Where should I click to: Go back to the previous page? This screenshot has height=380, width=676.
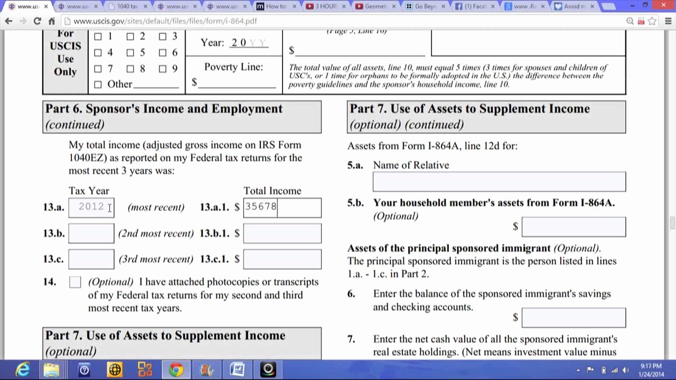9,21
